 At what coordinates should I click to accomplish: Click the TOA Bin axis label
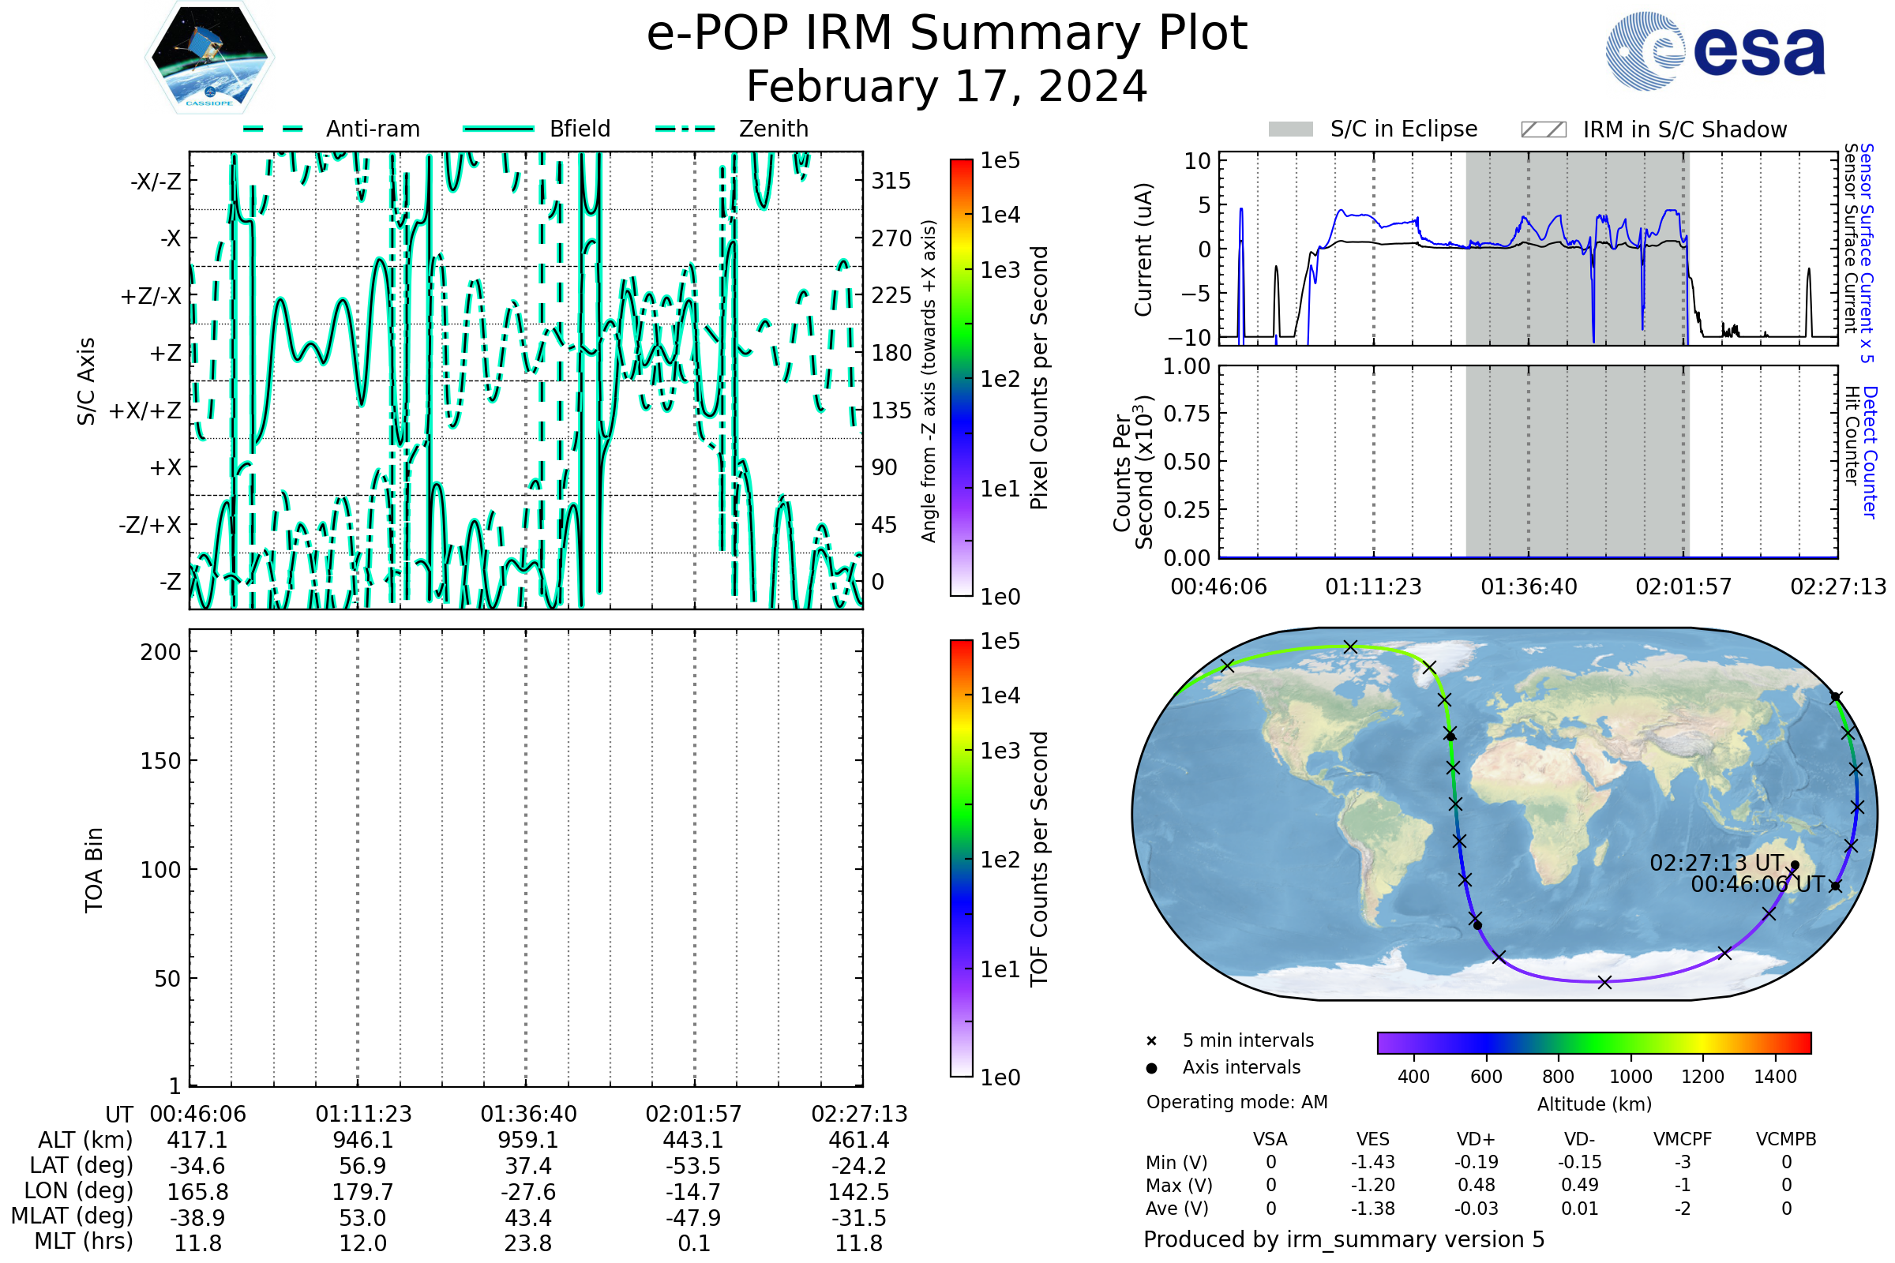click(94, 870)
